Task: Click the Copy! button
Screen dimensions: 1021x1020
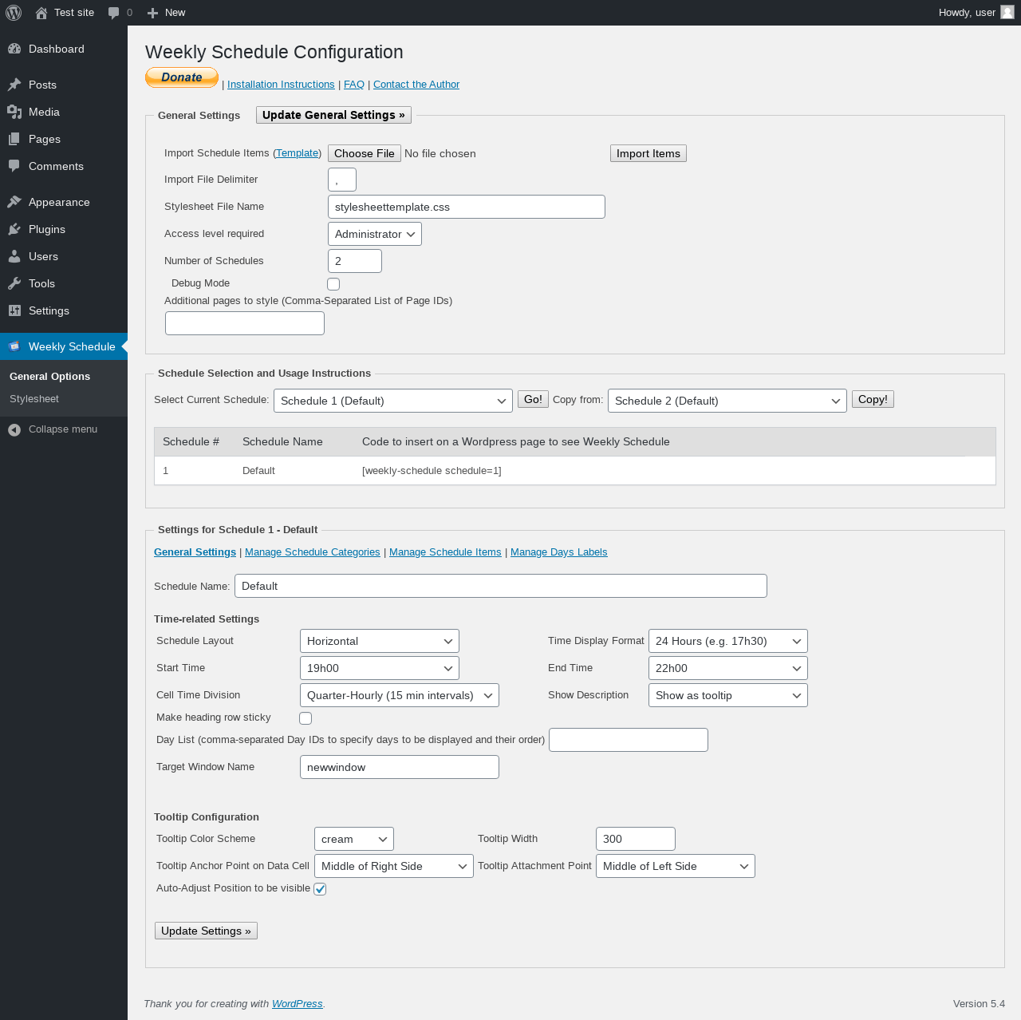Action: 873,399
